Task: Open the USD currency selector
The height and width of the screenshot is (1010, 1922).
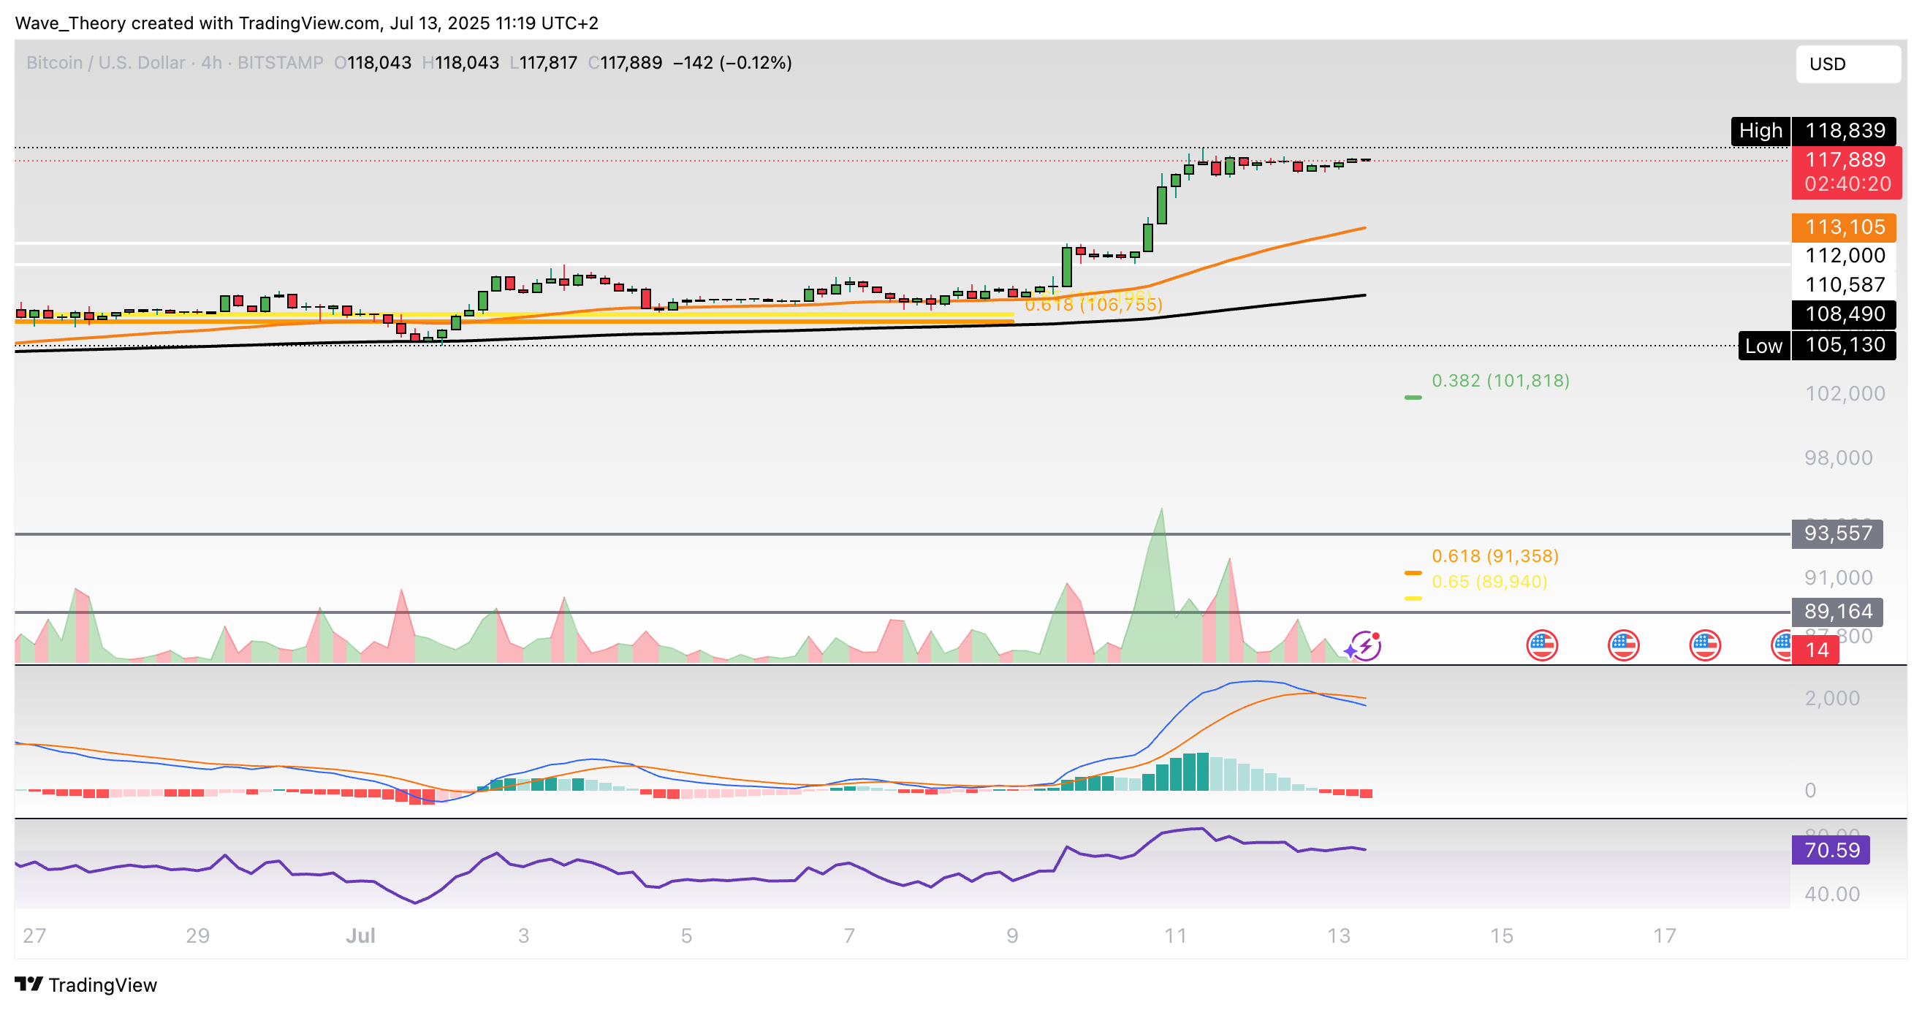Action: pyautogui.click(x=1847, y=64)
